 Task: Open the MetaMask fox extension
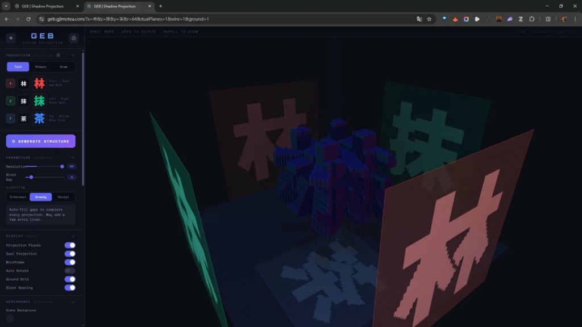[x=455, y=19]
